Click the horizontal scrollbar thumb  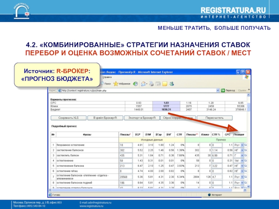pos(142,190)
